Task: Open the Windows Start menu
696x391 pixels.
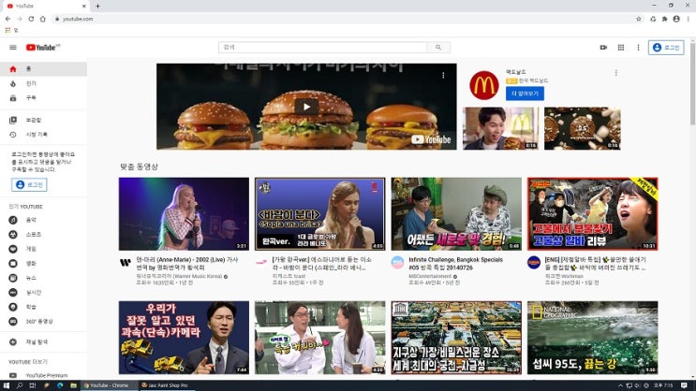Action: [7, 385]
